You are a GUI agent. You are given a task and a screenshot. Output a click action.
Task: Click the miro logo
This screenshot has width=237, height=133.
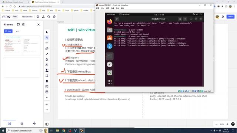click(6, 16)
